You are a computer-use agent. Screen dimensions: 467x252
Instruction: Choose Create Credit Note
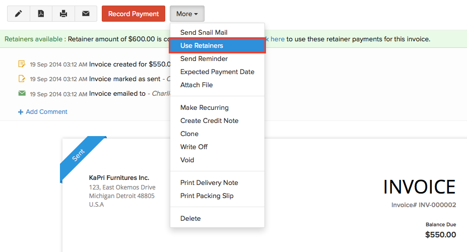pos(209,121)
